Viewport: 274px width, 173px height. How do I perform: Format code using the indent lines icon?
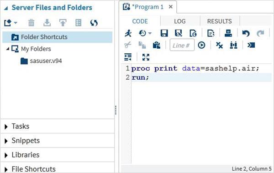(x=128, y=57)
